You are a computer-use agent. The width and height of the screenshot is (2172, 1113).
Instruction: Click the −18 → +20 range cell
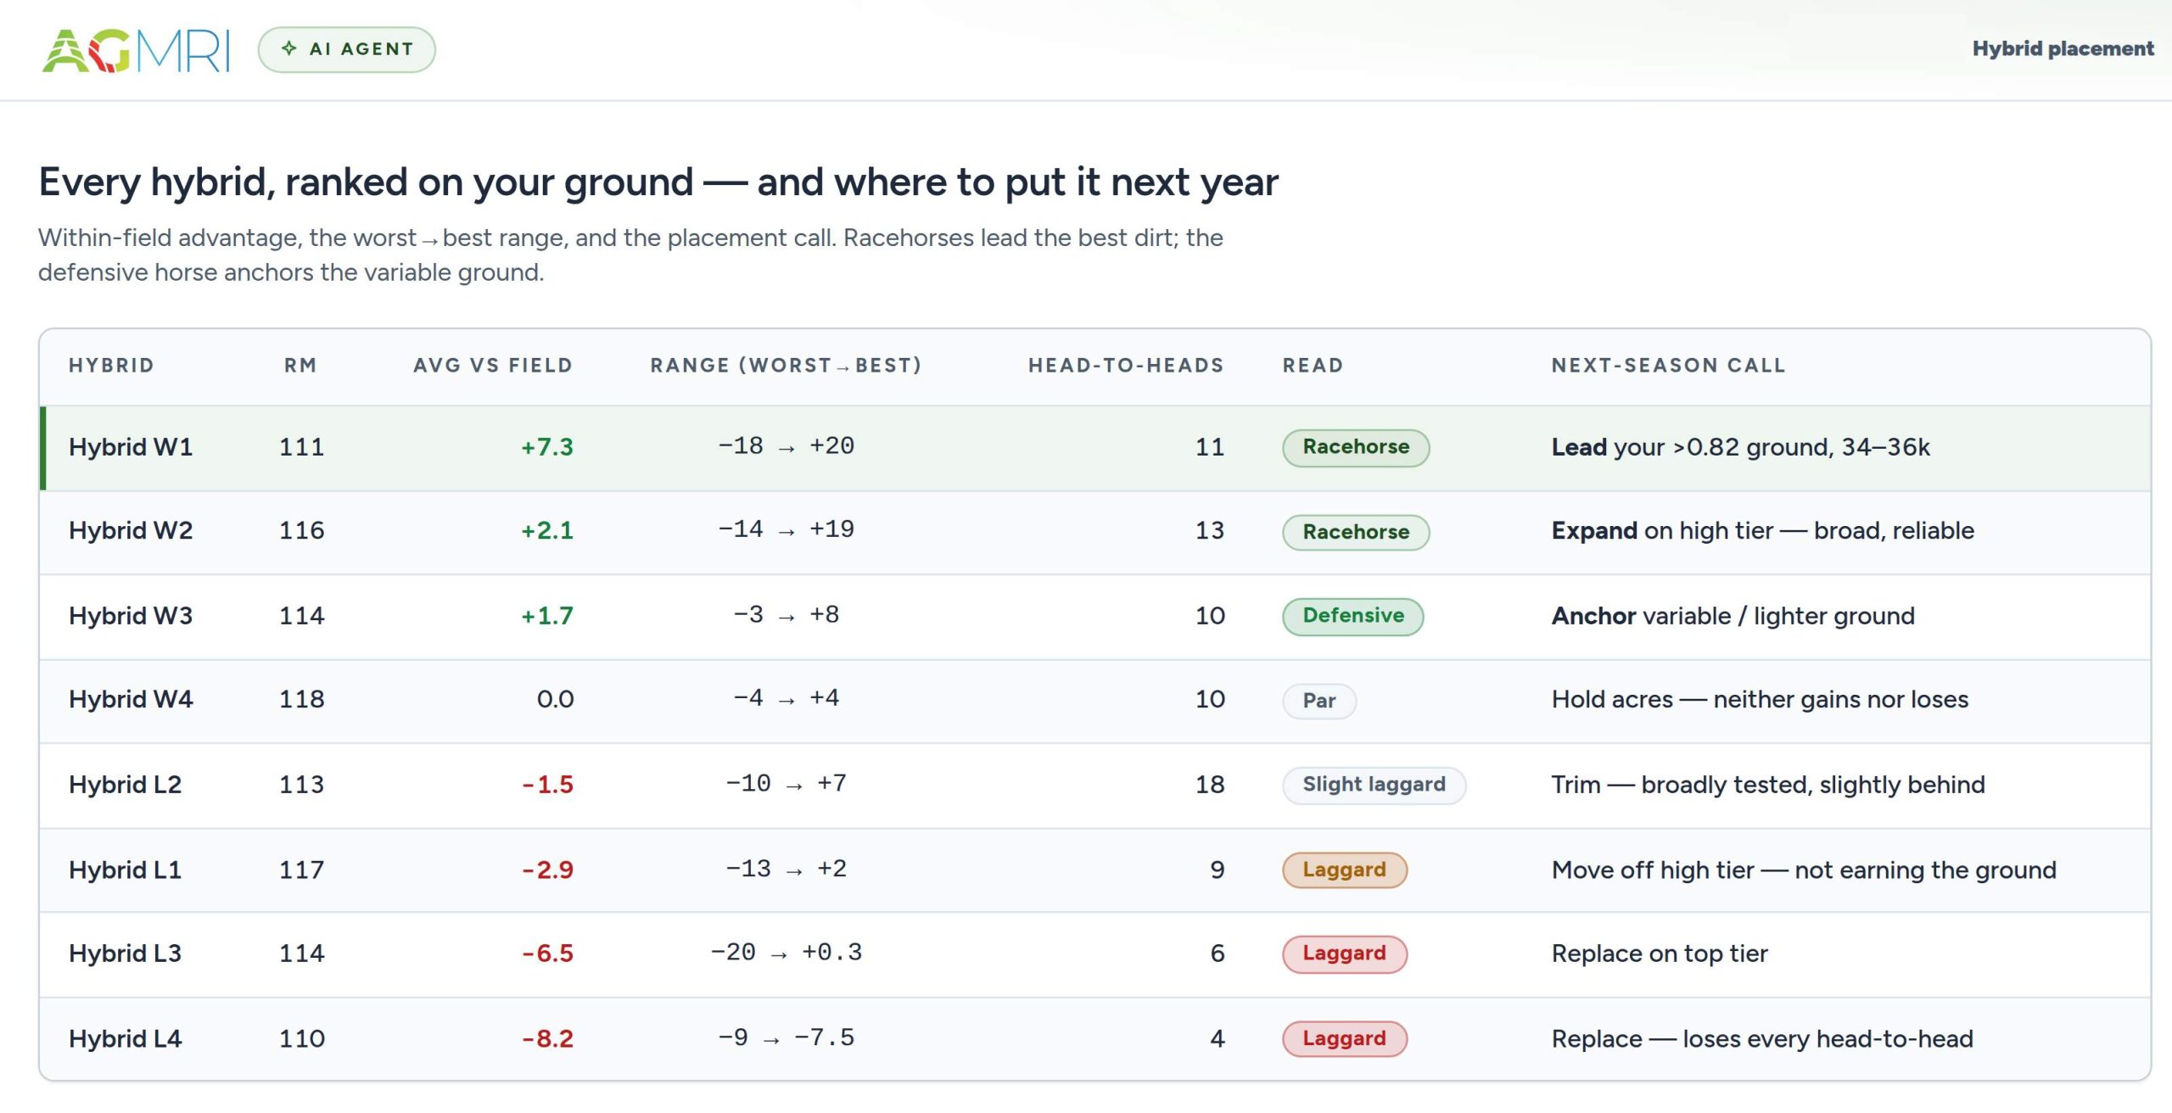[786, 446]
